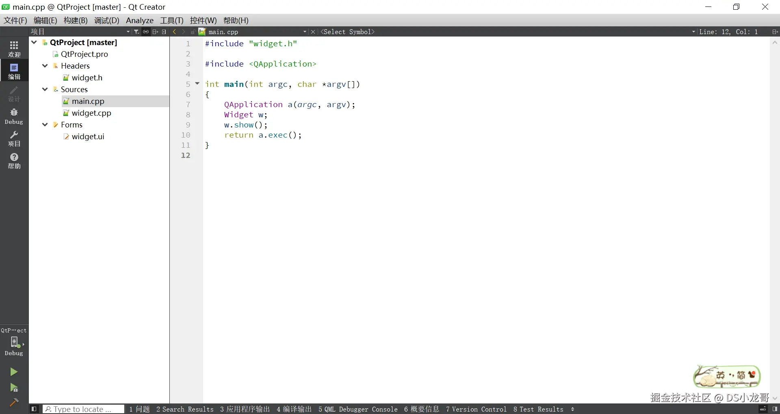Open the Analyze menu
This screenshot has height=414, width=780.
pyautogui.click(x=140, y=20)
